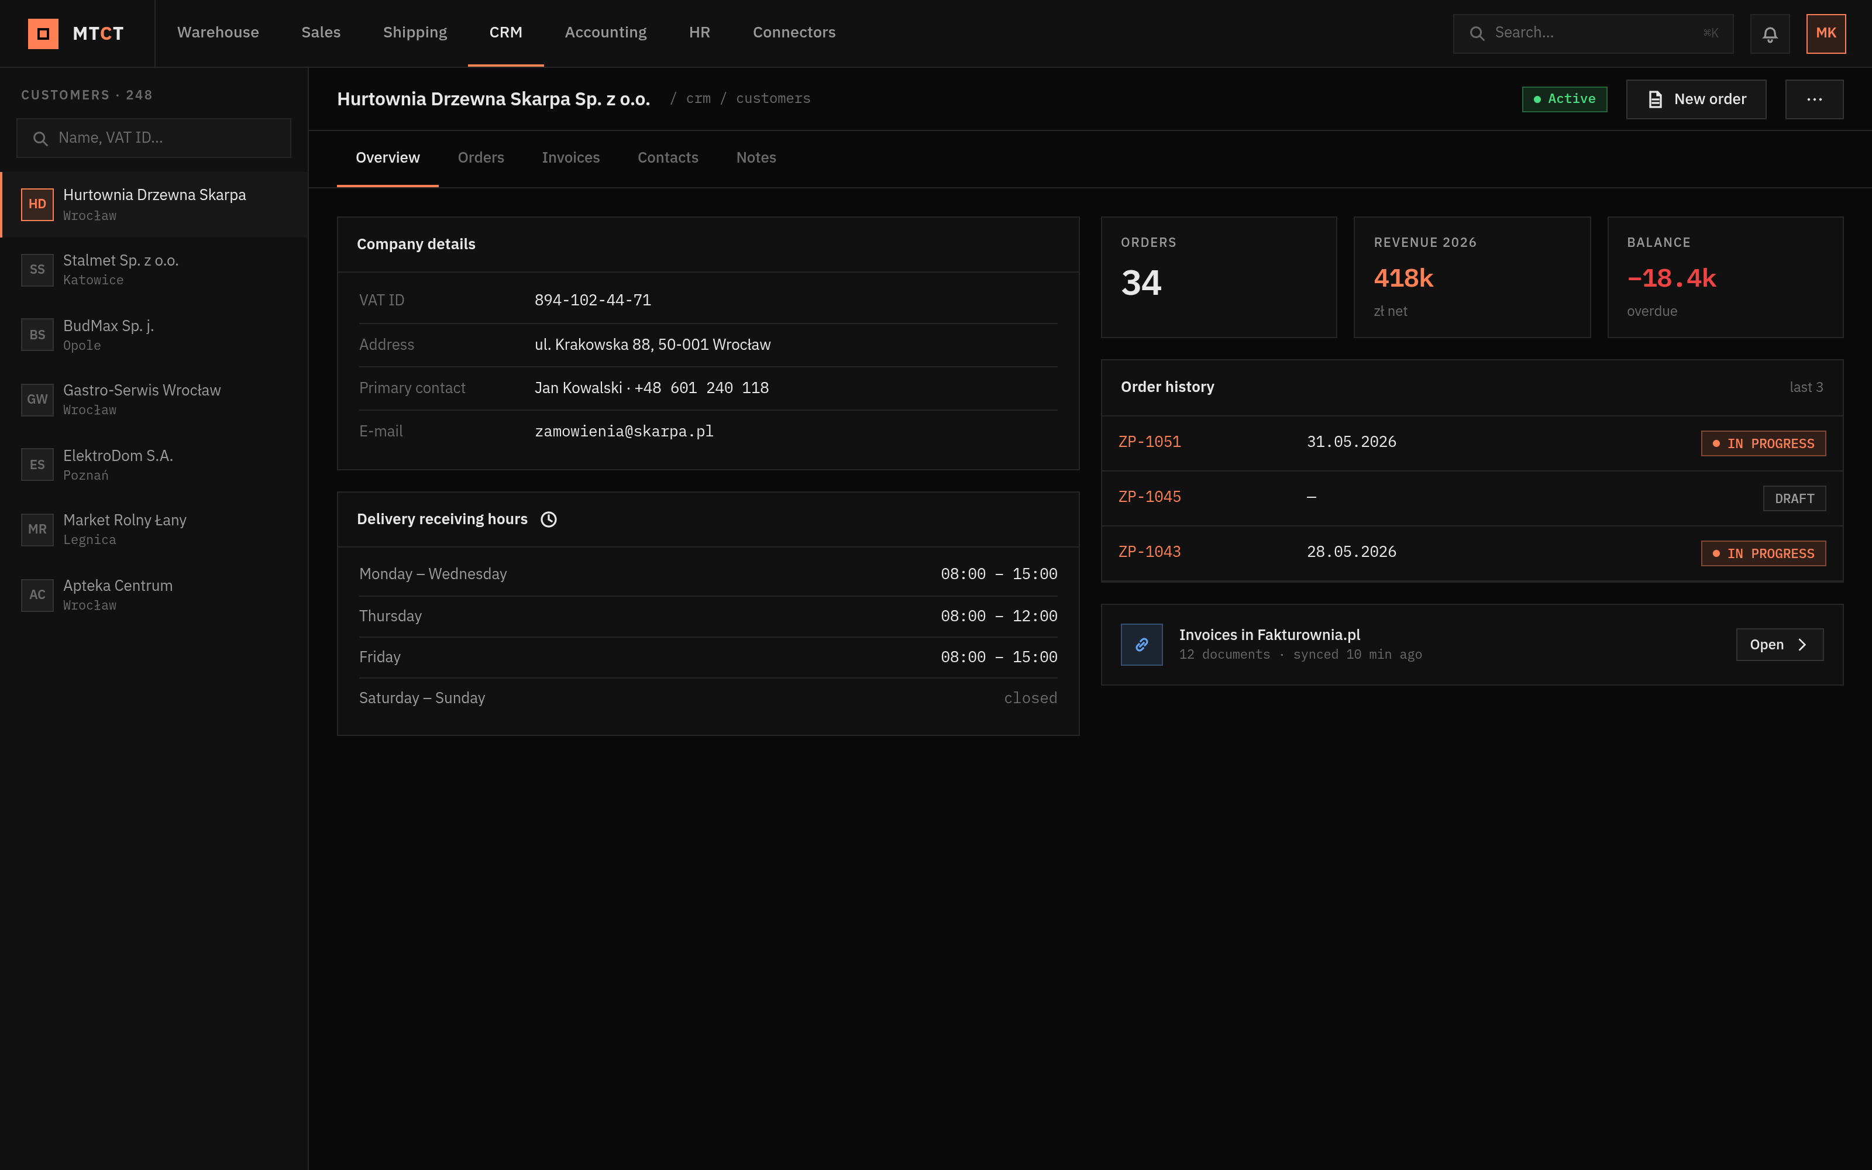Select the SS avatar for Stalmet
Screen dimensions: 1872x1170
pos(37,269)
